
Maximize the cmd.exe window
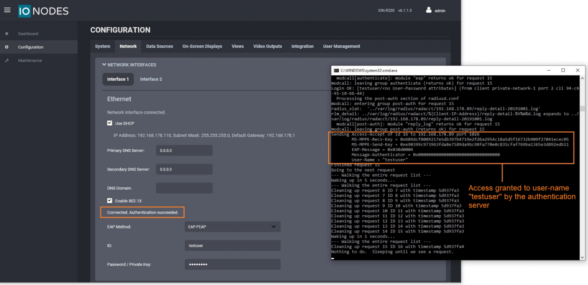(x=563, y=70)
